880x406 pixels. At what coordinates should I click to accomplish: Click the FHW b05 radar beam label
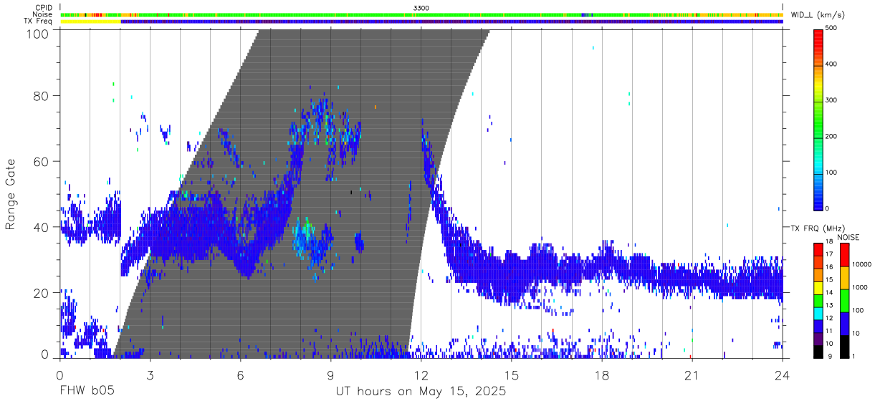tap(87, 392)
